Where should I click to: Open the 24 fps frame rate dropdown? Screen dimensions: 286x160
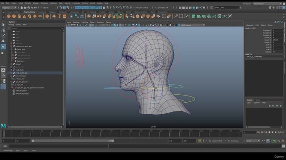pyautogui.click(x=253, y=141)
